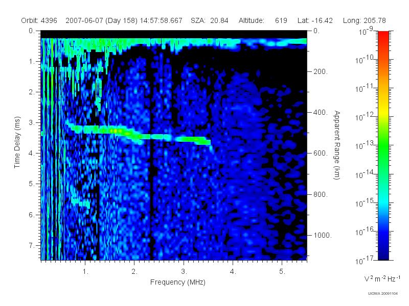Click the '600.' apparent range tick label
The image size is (409, 306).
coord(321,154)
